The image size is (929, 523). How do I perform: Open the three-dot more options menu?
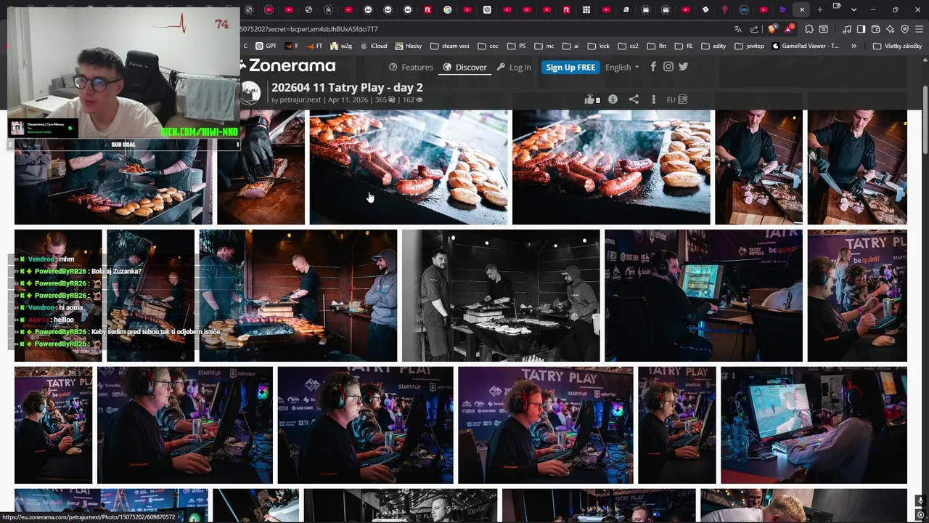coord(653,100)
